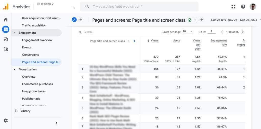Screen dimensions: 261x129
Task: Sort table by Users column
Action: coord(176,40)
